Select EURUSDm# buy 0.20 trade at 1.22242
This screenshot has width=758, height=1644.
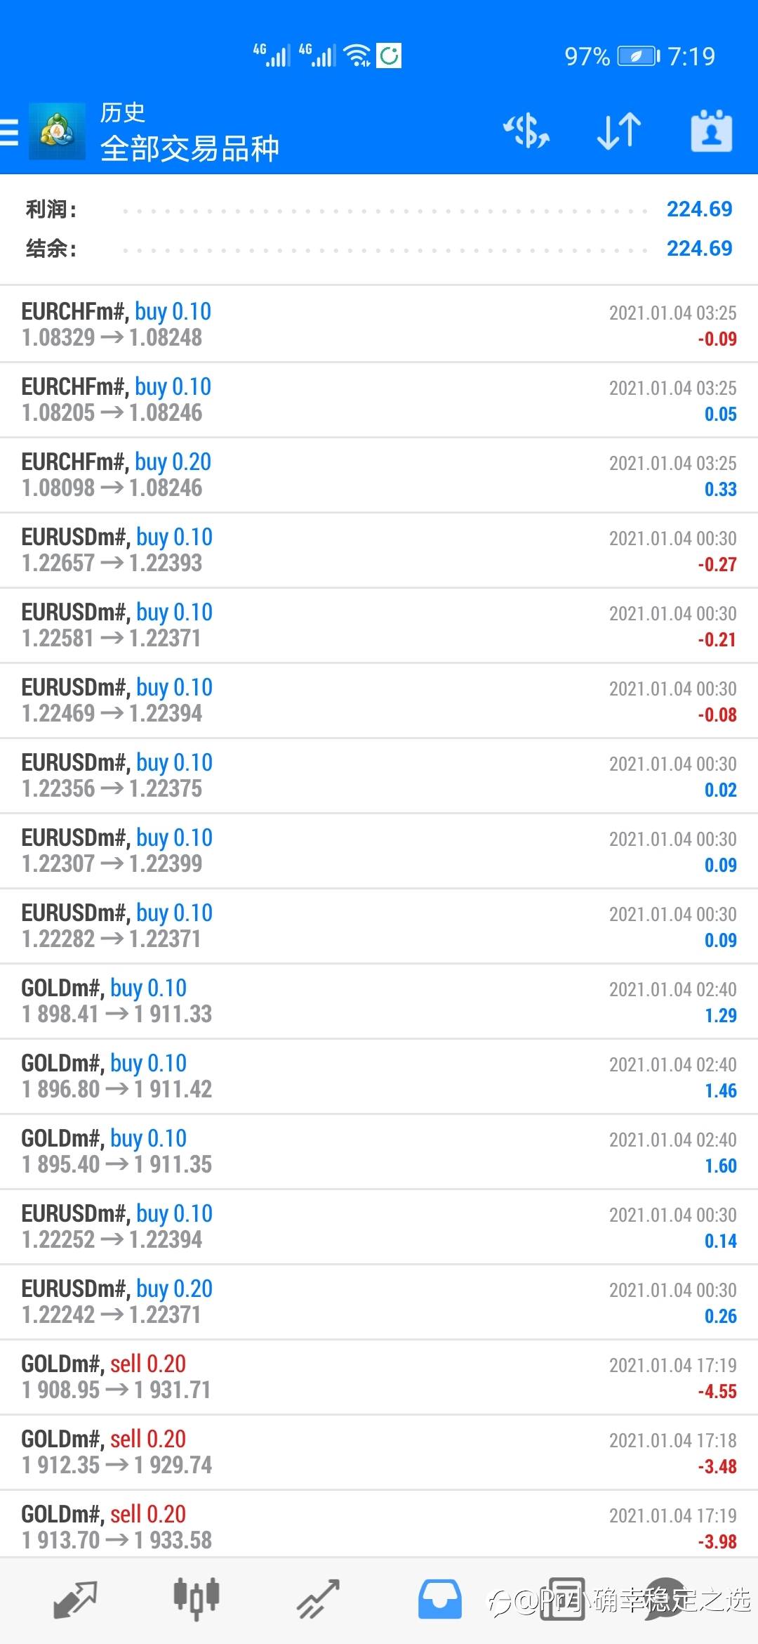click(x=379, y=1302)
